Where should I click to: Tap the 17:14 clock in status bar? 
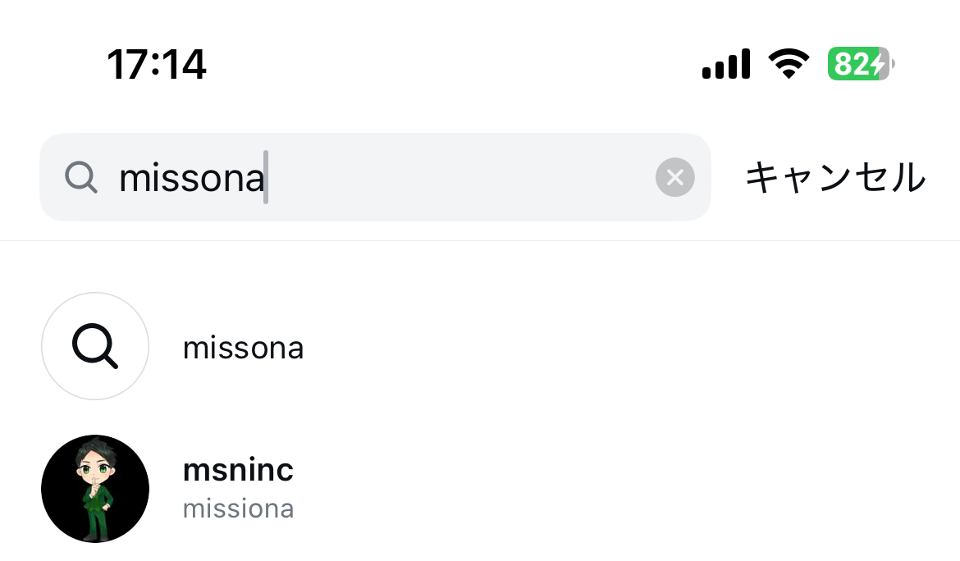coord(157,64)
